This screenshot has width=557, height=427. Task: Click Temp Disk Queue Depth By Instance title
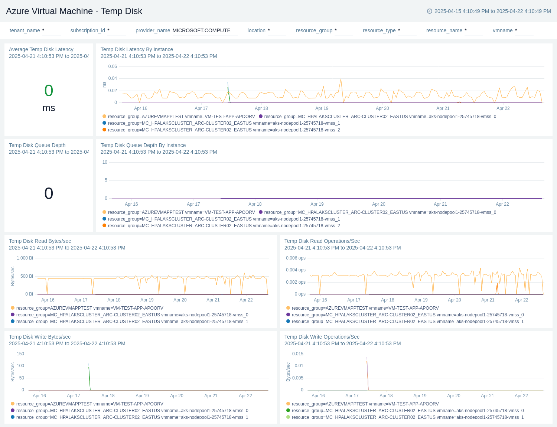(143, 145)
